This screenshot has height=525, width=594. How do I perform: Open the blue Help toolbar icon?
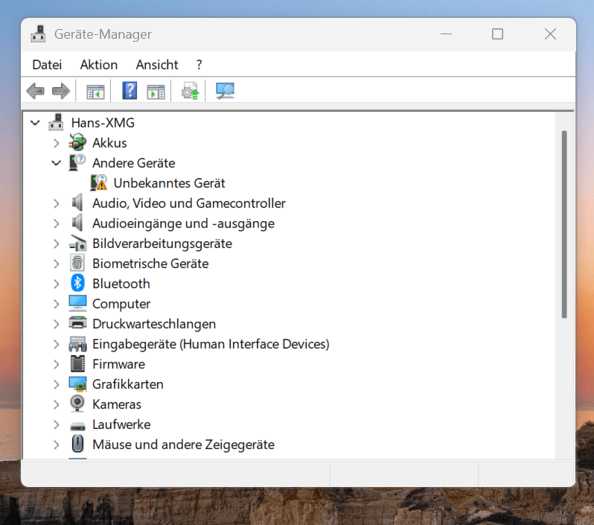click(130, 91)
